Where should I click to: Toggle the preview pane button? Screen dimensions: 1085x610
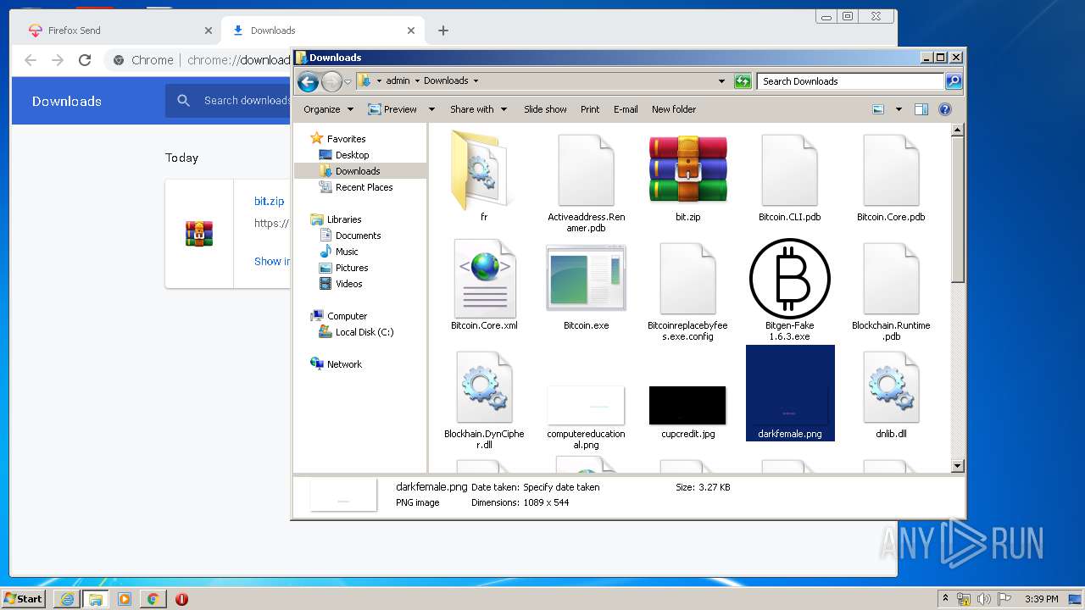[921, 109]
